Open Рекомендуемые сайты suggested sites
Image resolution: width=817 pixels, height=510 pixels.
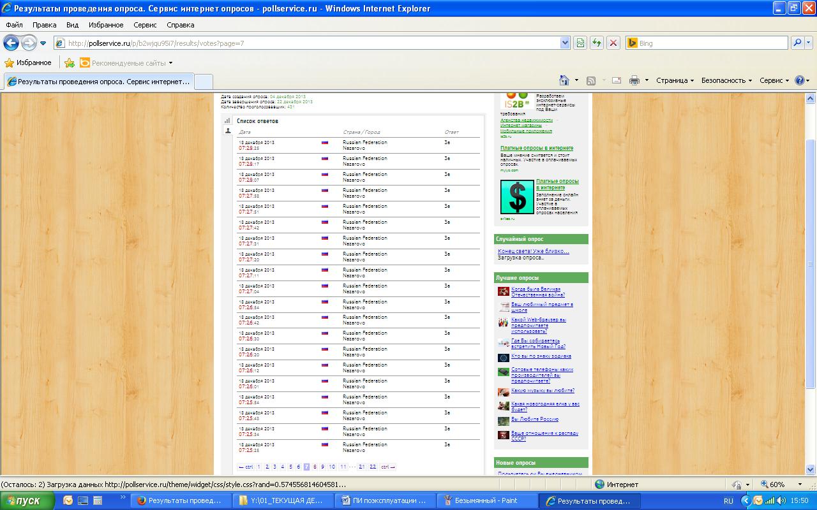pos(126,62)
